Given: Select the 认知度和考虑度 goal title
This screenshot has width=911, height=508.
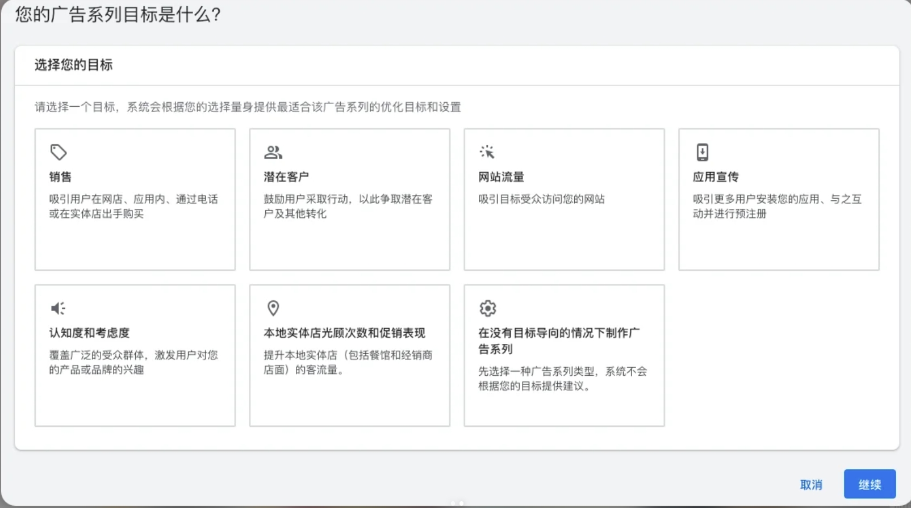Looking at the screenshot, I should (89, 333).
